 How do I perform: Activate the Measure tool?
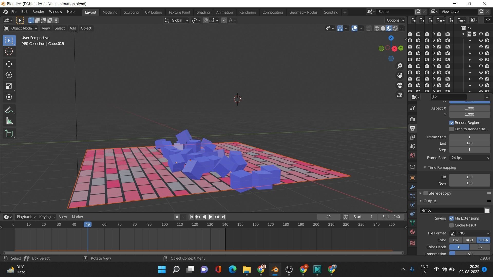coord(9,121)
